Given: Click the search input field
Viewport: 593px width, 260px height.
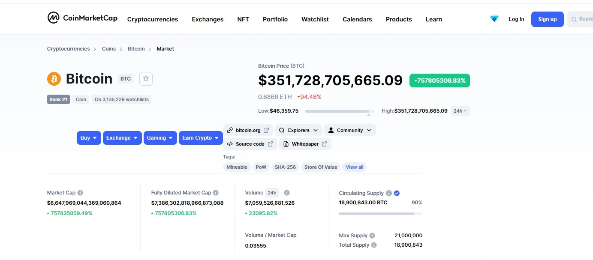Looking at the screenshot, I should [580, 19].
